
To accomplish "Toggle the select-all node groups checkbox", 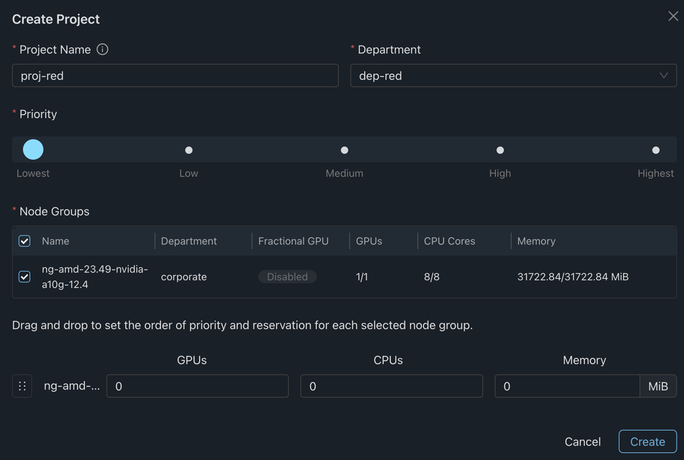I will tap(25, 241).
